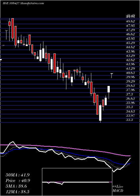
Task: Click the 44.62 price level label
Action: pyautogui.click(x=130, y=47)
